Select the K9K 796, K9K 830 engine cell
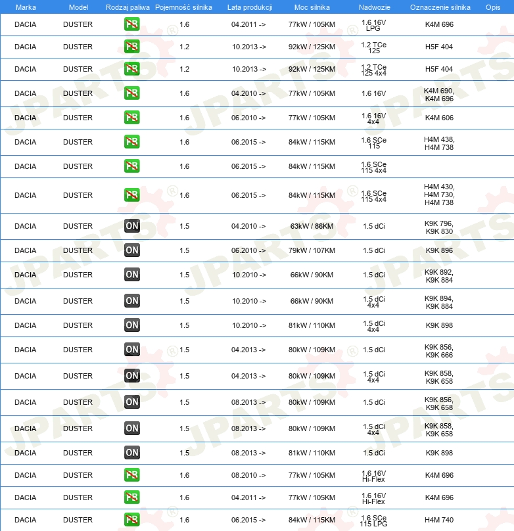Viewport: 514px width, 531px height. pos(439,227)
